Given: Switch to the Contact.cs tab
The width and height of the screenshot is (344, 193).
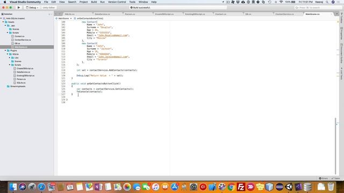Looking at the screenshot, I should [220, 14].
